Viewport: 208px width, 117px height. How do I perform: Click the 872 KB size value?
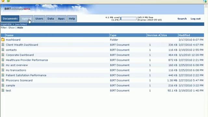tap(173, 60)
